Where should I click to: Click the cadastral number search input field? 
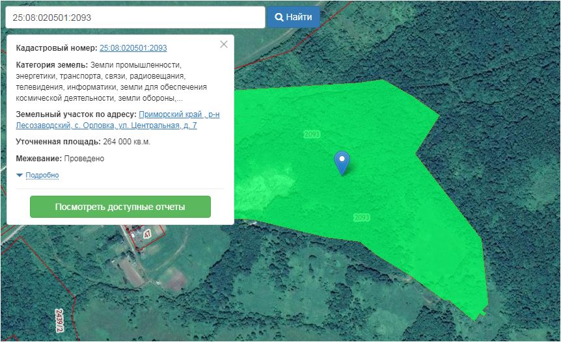(135, 17)
